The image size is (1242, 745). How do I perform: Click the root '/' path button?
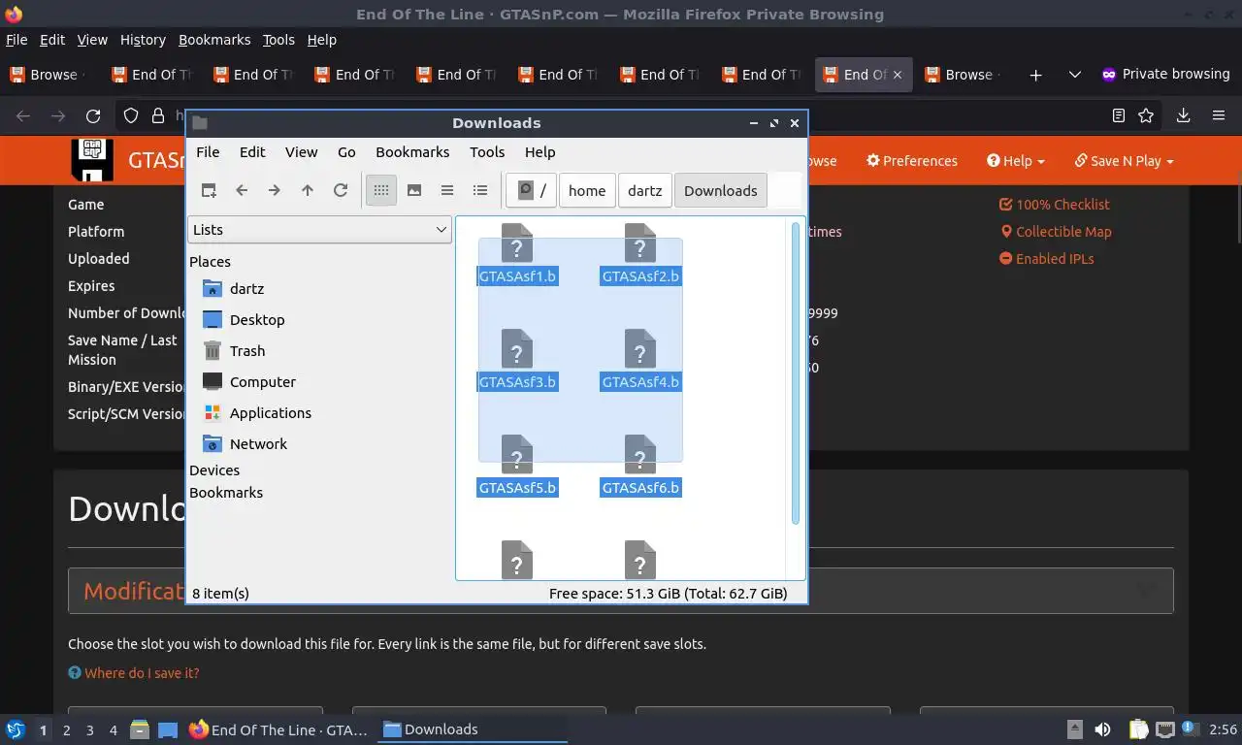[x=532, y=190]
